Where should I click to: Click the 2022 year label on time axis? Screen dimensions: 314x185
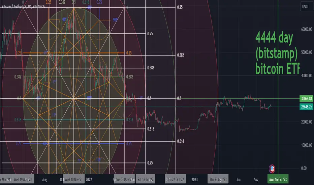[89, 180]
